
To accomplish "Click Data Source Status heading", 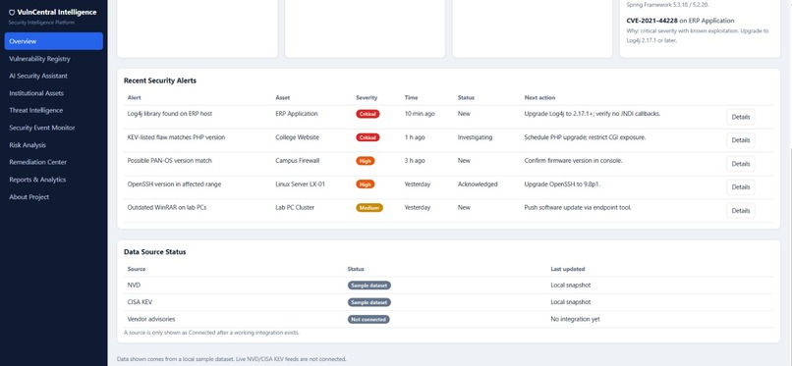I will [x=154, y=252].
